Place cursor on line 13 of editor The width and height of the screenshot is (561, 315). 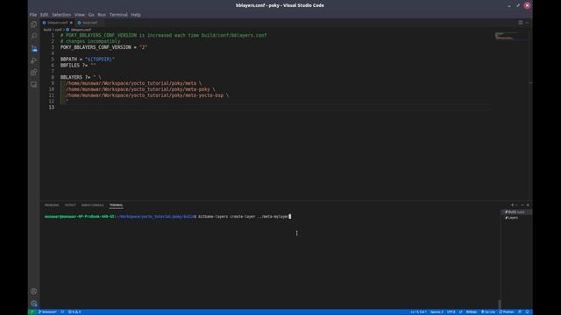point(275,107)
